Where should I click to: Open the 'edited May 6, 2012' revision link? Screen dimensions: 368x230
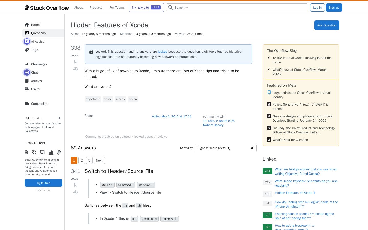coord(172,116)
